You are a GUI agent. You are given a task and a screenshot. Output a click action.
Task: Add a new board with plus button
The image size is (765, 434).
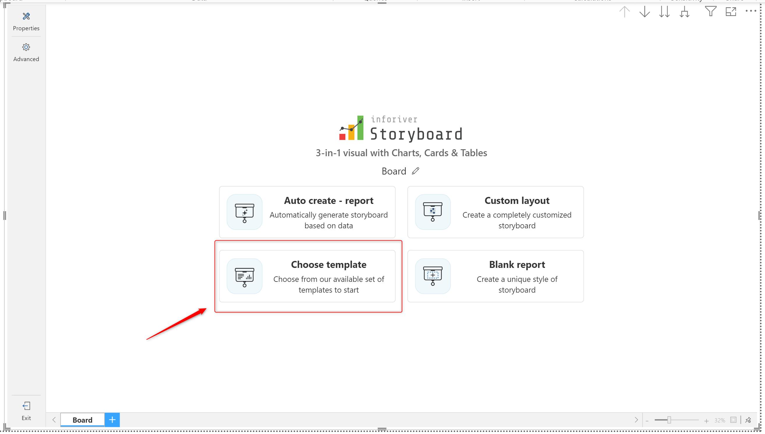(x=112, y=420)
